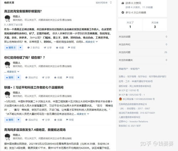Open 儿童色情信息举报专区 link
The width and height of the screenshot is (178, 151).
[129, 117]
